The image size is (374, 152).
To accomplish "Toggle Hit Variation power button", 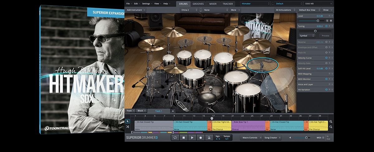I will pos(326,90).
